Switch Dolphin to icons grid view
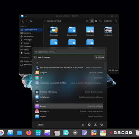The width and height of the screenshot is (139, 139). [x=92, y=21]
